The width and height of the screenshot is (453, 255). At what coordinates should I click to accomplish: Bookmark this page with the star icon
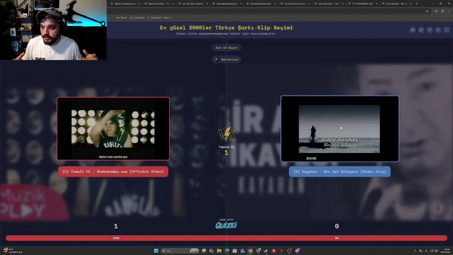tap(427, 11)
